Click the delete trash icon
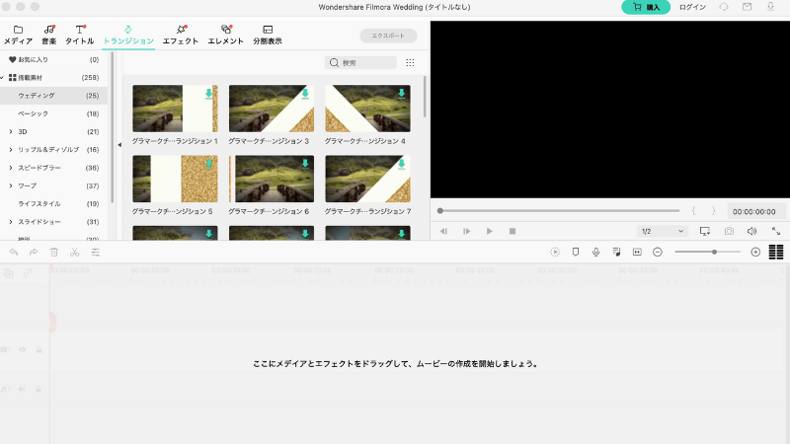 [54, 253]
